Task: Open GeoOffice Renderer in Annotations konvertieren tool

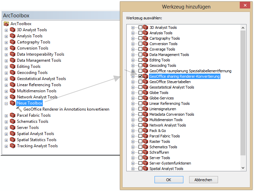Action: (66, 109)
